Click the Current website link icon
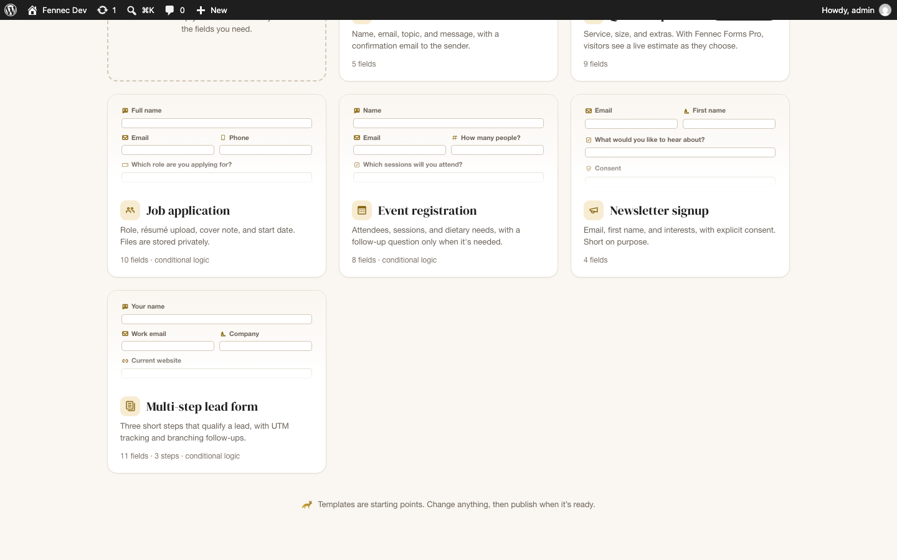Image resolution: width=897 pixels, height=560 pixels. click(125, 361)
